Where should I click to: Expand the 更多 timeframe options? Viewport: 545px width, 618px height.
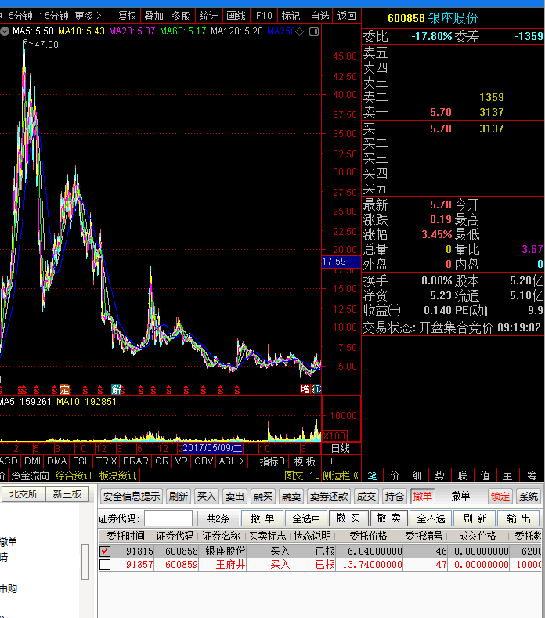(88, 16)
